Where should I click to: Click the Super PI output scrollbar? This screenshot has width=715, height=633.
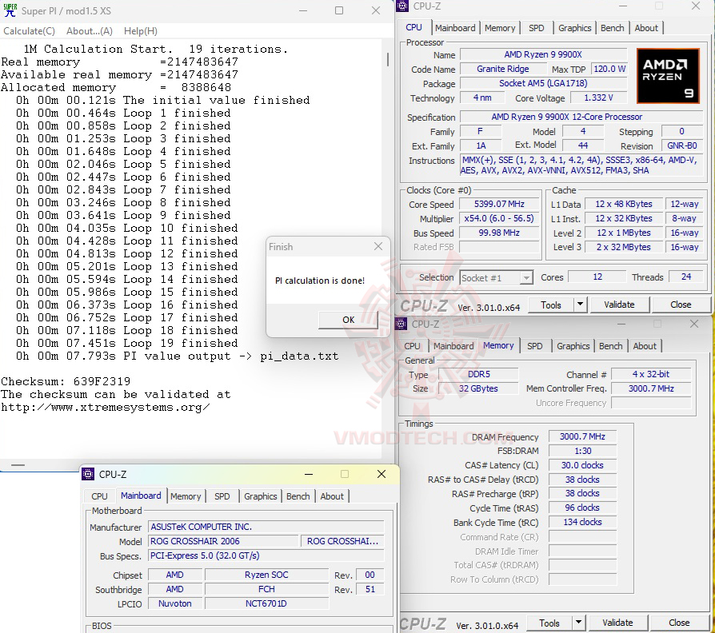click(388, 60)
